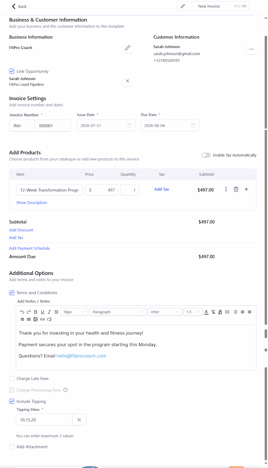Show Charge Processing Fees info tooltip icon
Screen dimensions: 268x468
click(x=66, y=390)
